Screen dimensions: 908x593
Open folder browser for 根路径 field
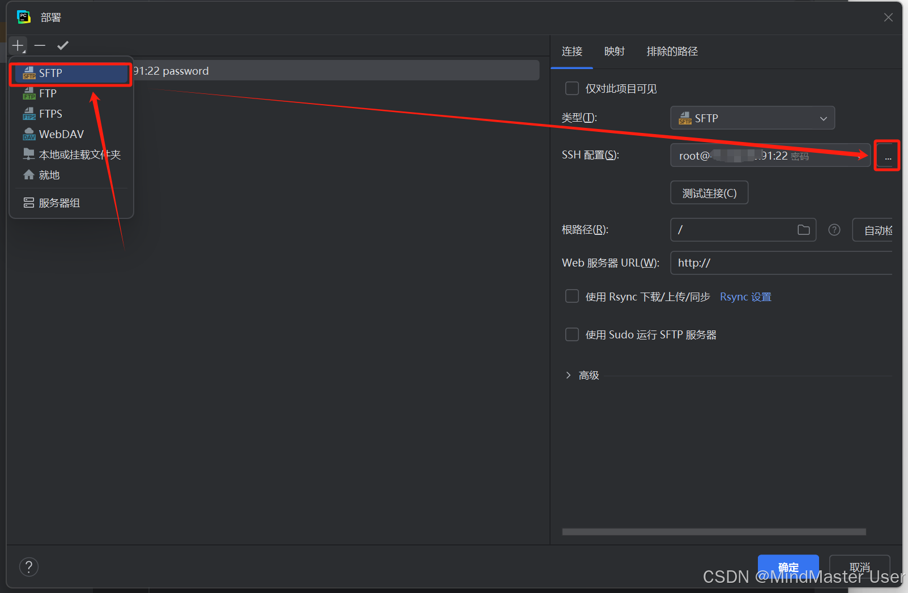tap(803, 229)
